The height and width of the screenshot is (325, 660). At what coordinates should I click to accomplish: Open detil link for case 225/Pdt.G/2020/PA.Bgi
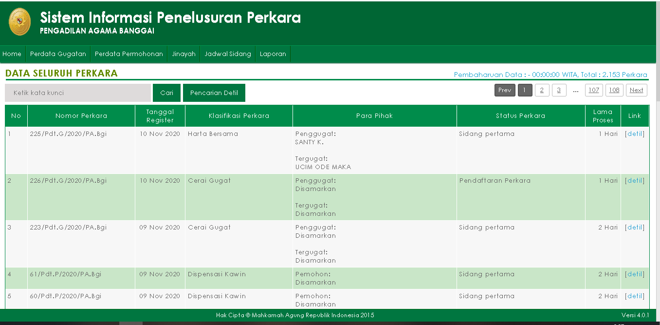coord(635,134)
